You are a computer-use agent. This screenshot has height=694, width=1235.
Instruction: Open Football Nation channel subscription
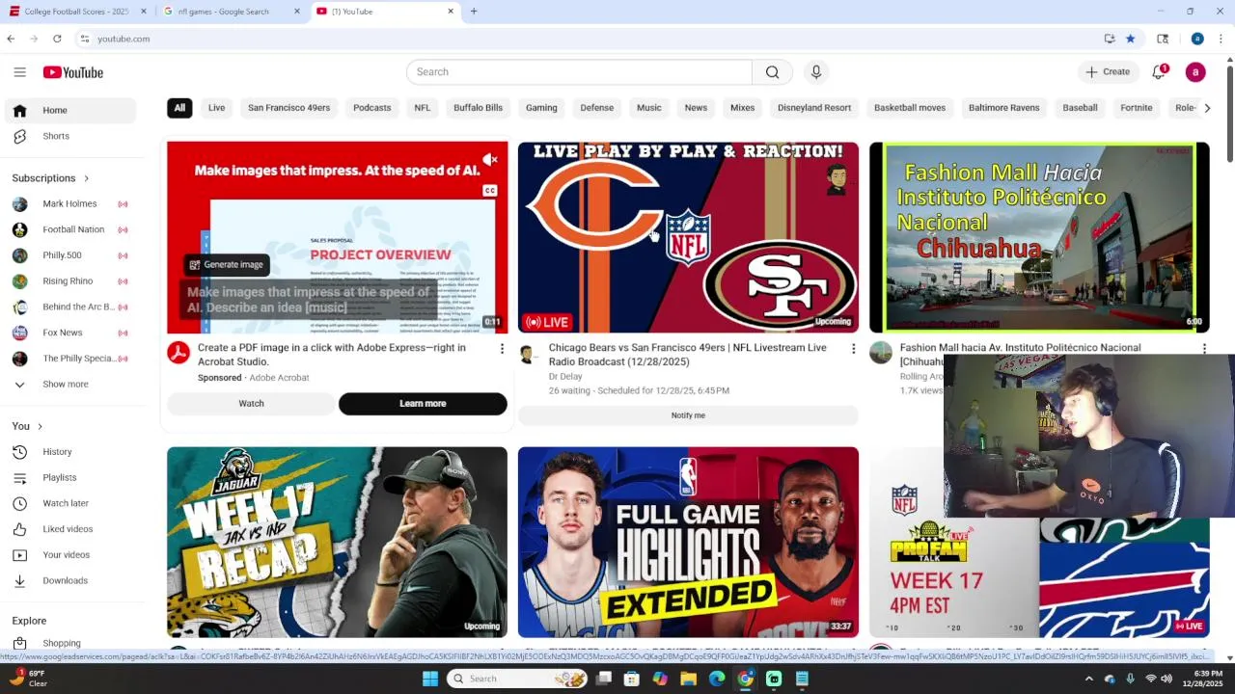tap(72, 229)
